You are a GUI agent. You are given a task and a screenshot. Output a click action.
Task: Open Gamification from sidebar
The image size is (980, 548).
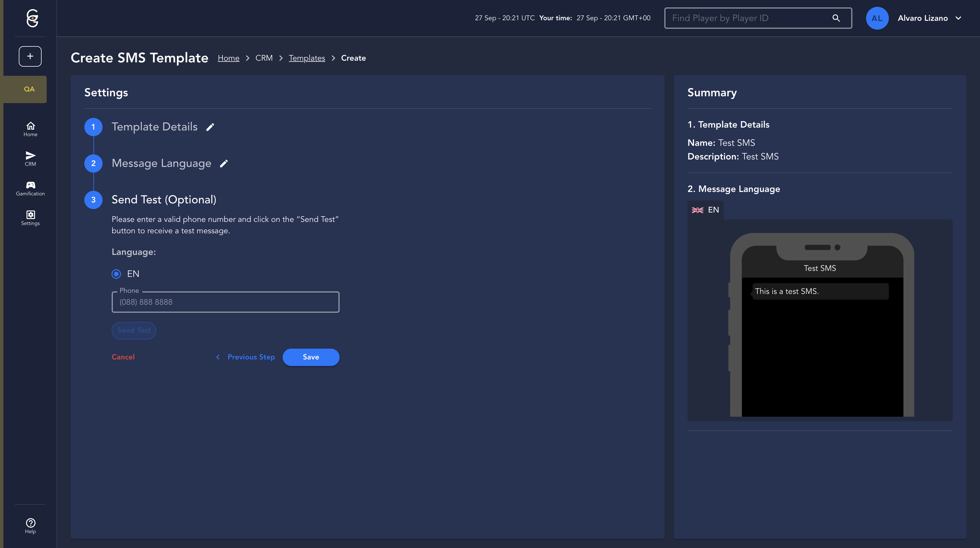(30, 188)
